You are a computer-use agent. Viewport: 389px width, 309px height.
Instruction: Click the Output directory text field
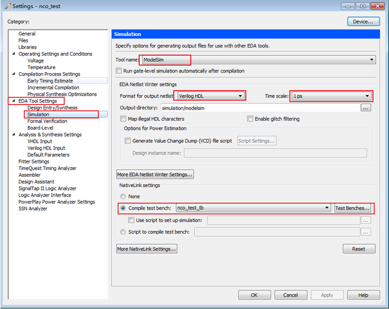[260, 108]
